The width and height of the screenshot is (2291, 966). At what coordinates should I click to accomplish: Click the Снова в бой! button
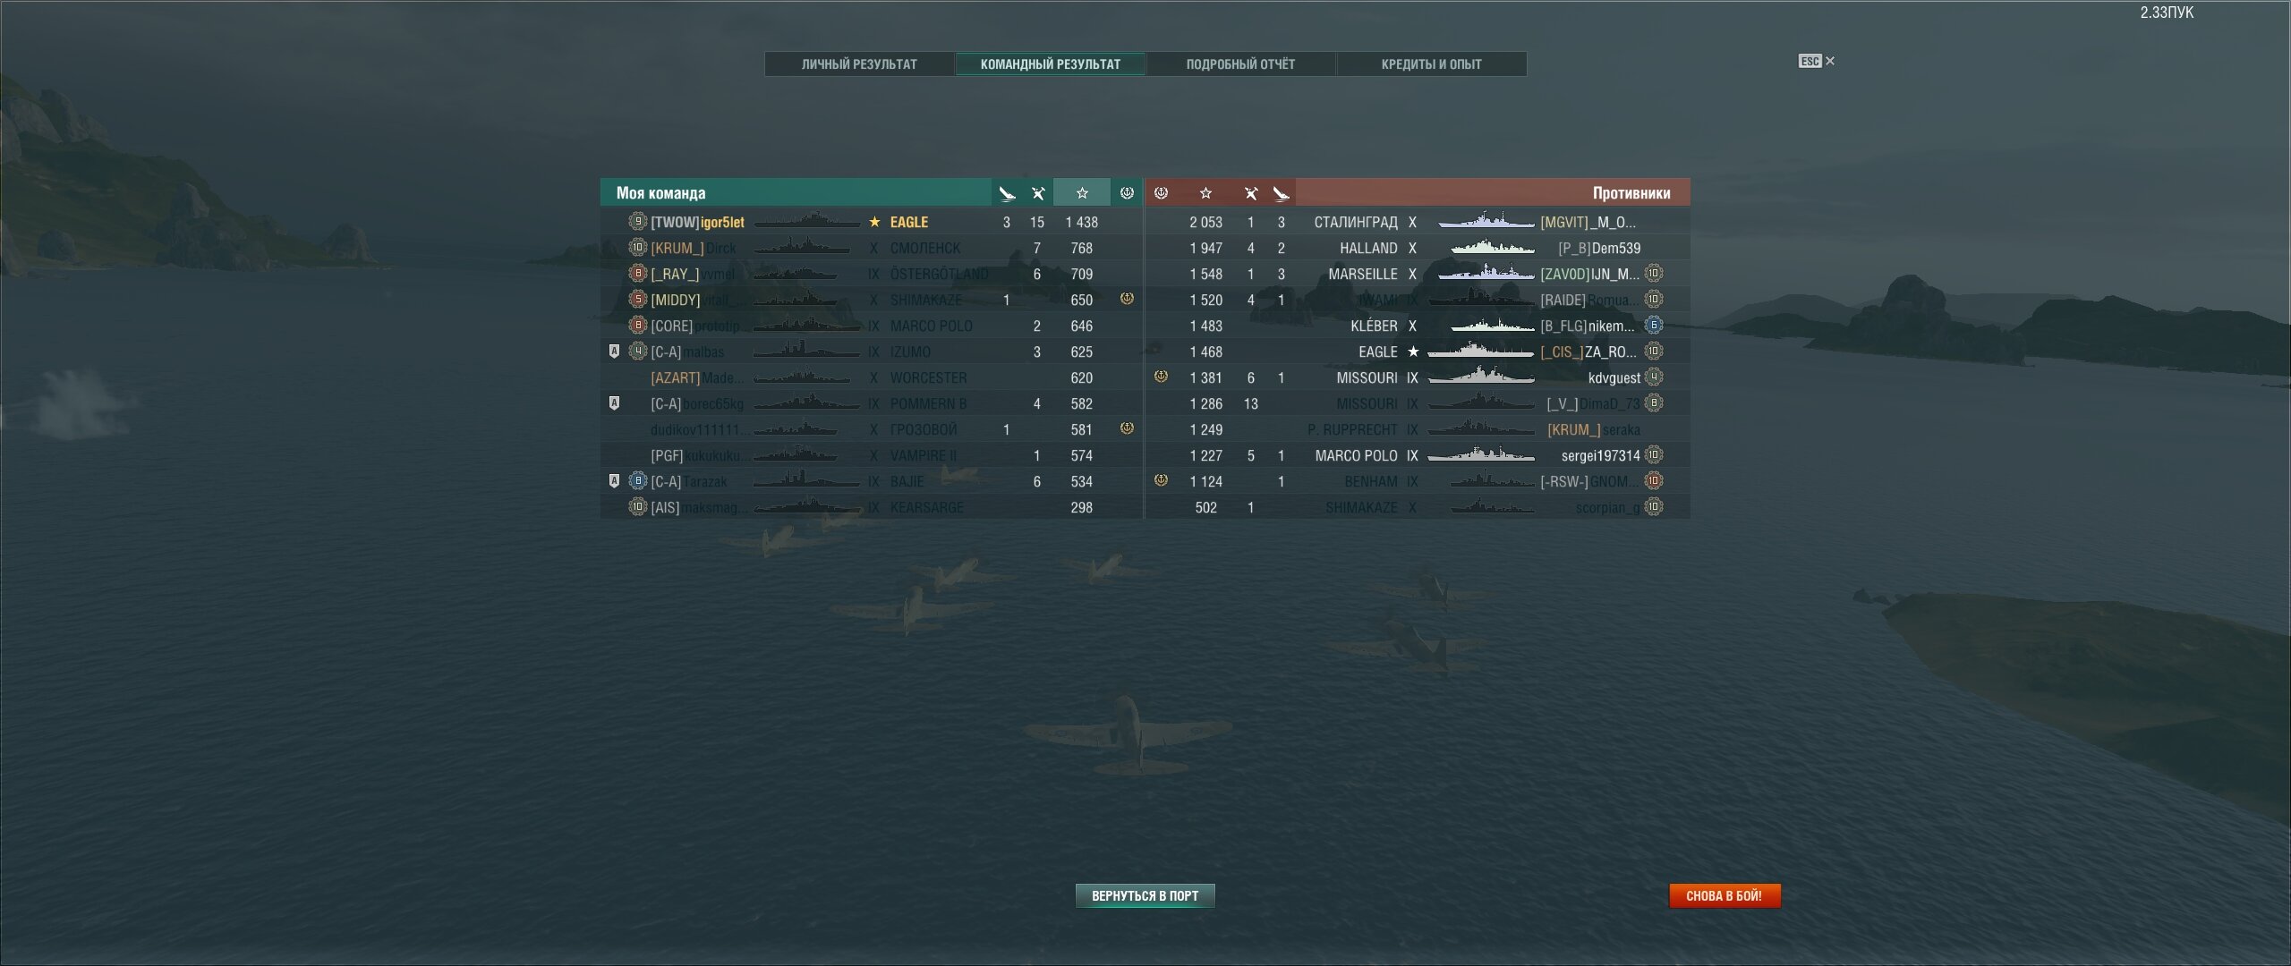pyautogui.click(x=1725, y=895)
